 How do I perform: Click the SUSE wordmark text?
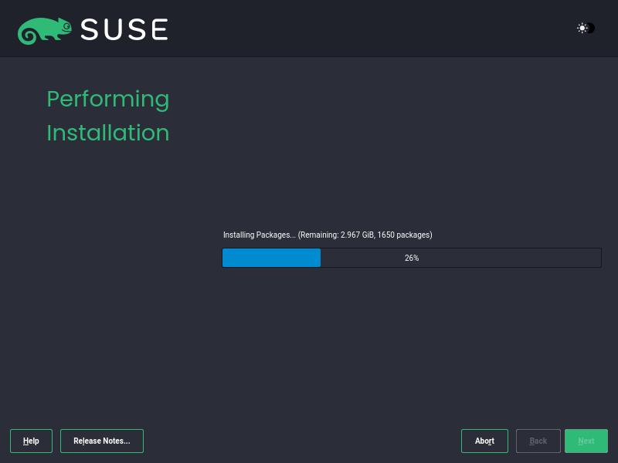[124, 29]
